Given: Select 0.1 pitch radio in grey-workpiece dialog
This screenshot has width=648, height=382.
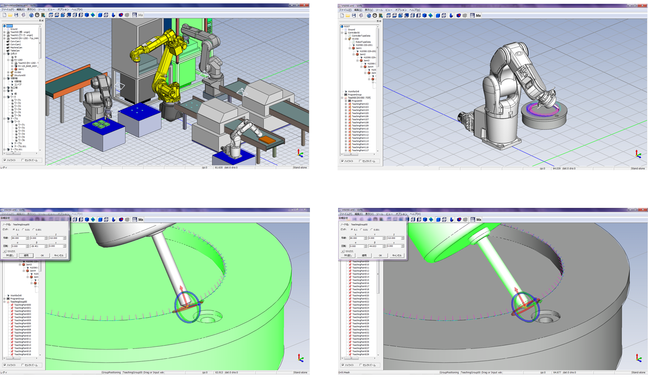Looking at the screenshot, I should coord(351,229).
